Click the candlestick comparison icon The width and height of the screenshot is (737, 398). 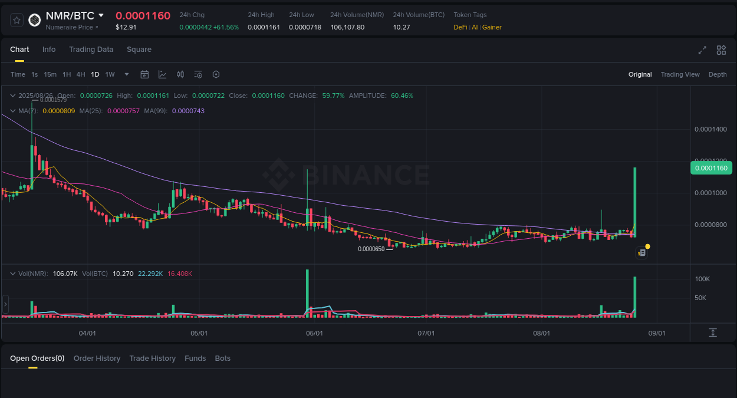point(180,74)
